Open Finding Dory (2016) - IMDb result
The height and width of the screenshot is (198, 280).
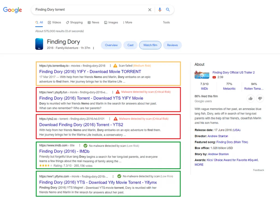(64, 151)
